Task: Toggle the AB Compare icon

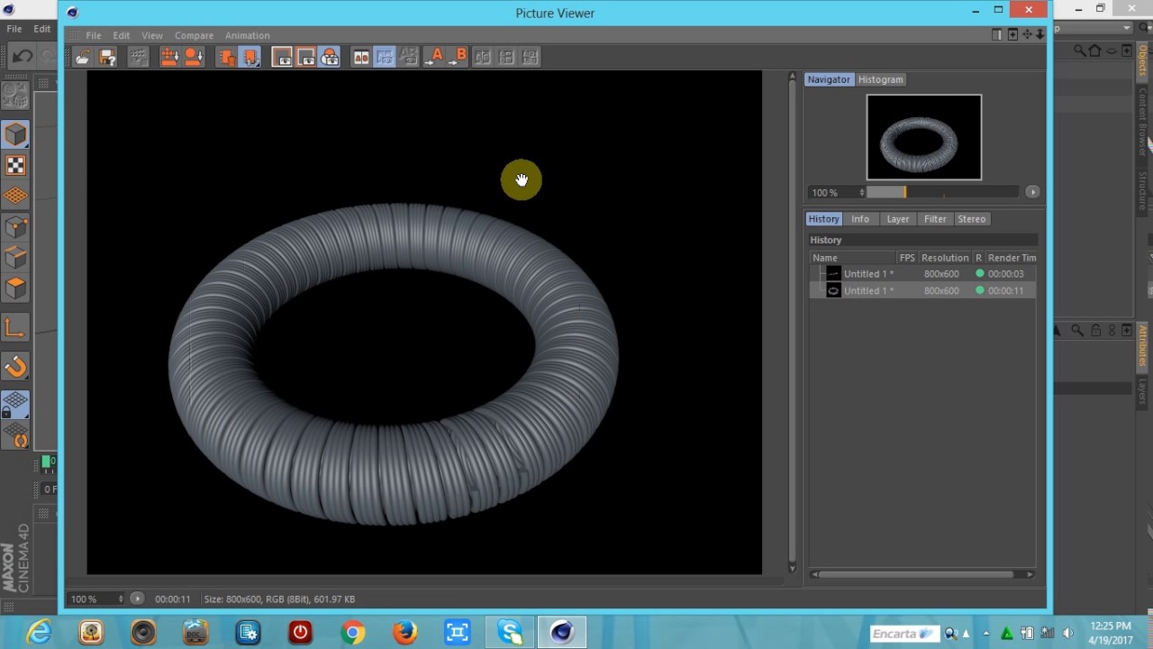Action: (x=361, y=57)
